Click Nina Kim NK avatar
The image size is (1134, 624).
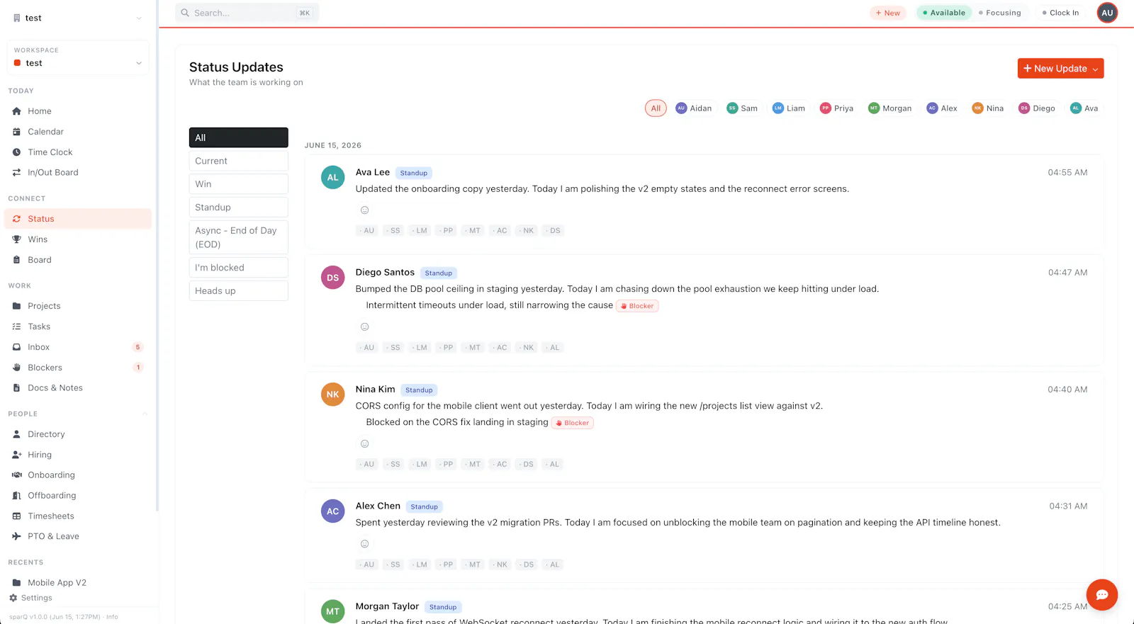(333, 395)
